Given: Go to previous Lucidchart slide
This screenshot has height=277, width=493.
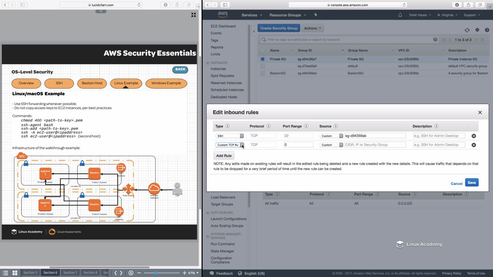Looking at the screenshot, I should (x=115, y=273).
